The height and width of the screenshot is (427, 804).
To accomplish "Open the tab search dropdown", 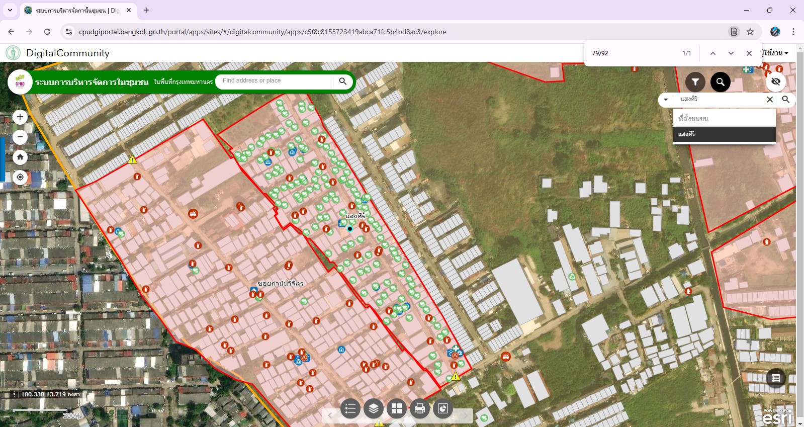I will tap(10, 10).
